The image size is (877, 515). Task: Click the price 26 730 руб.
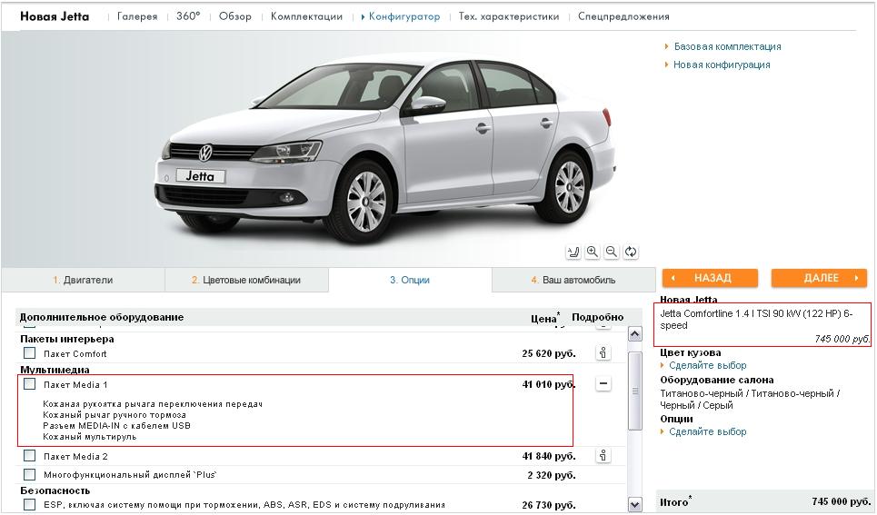pos(549,505)
